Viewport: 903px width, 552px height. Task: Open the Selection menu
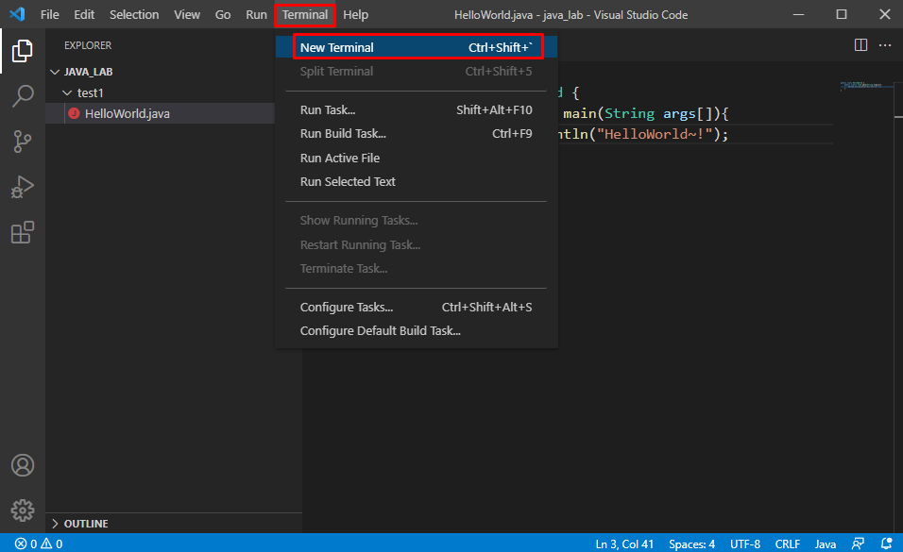point(134,14)
